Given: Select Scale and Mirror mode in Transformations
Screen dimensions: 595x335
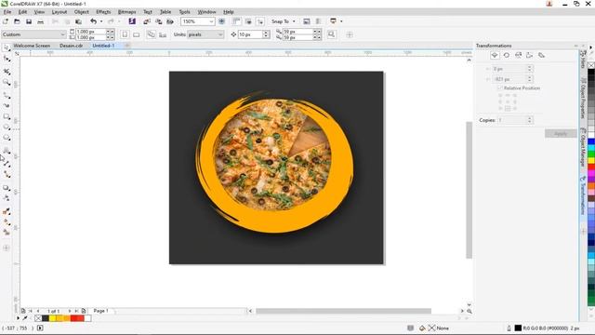Looking at the screenshot, I should [518, 56].
